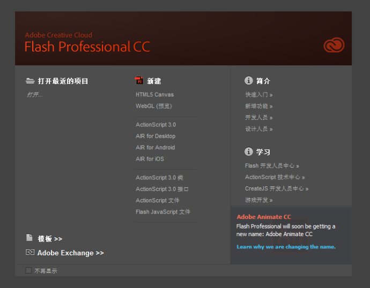Click the info icon beside 学习

[x=248, y=151]
